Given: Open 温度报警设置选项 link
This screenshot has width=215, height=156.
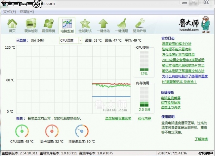Looking at the screenshot, I should tap(118, 118).
